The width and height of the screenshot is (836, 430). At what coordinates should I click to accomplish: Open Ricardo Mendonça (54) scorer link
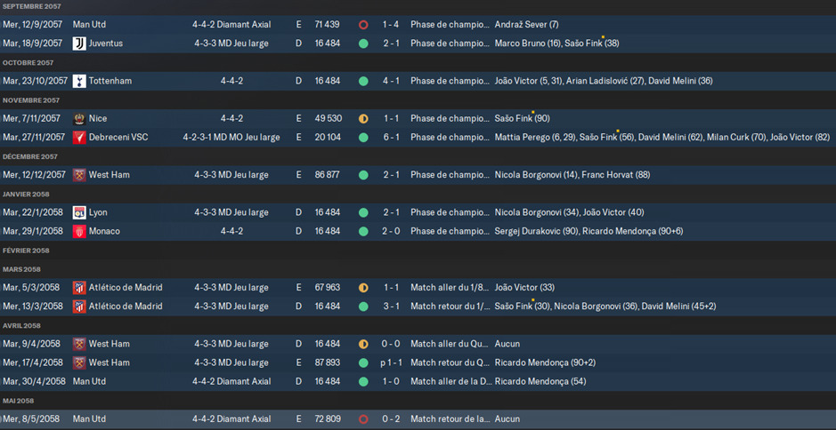539,381
